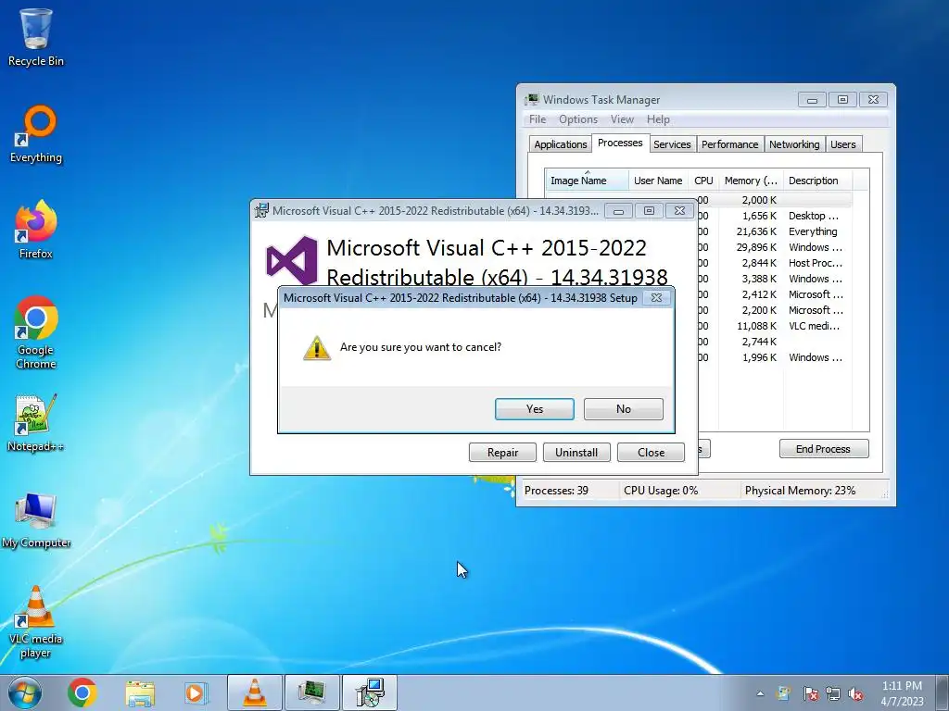Click the CPU Usage: 0% status text
Screen dimensions: 949x711
click(661, 491)
